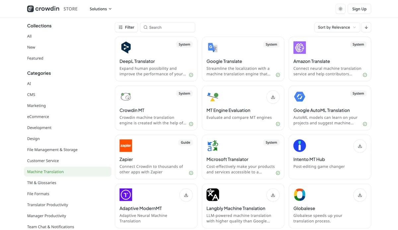Click the Zapier app icon
Viewport: 398px width, 230px height.
126,146
